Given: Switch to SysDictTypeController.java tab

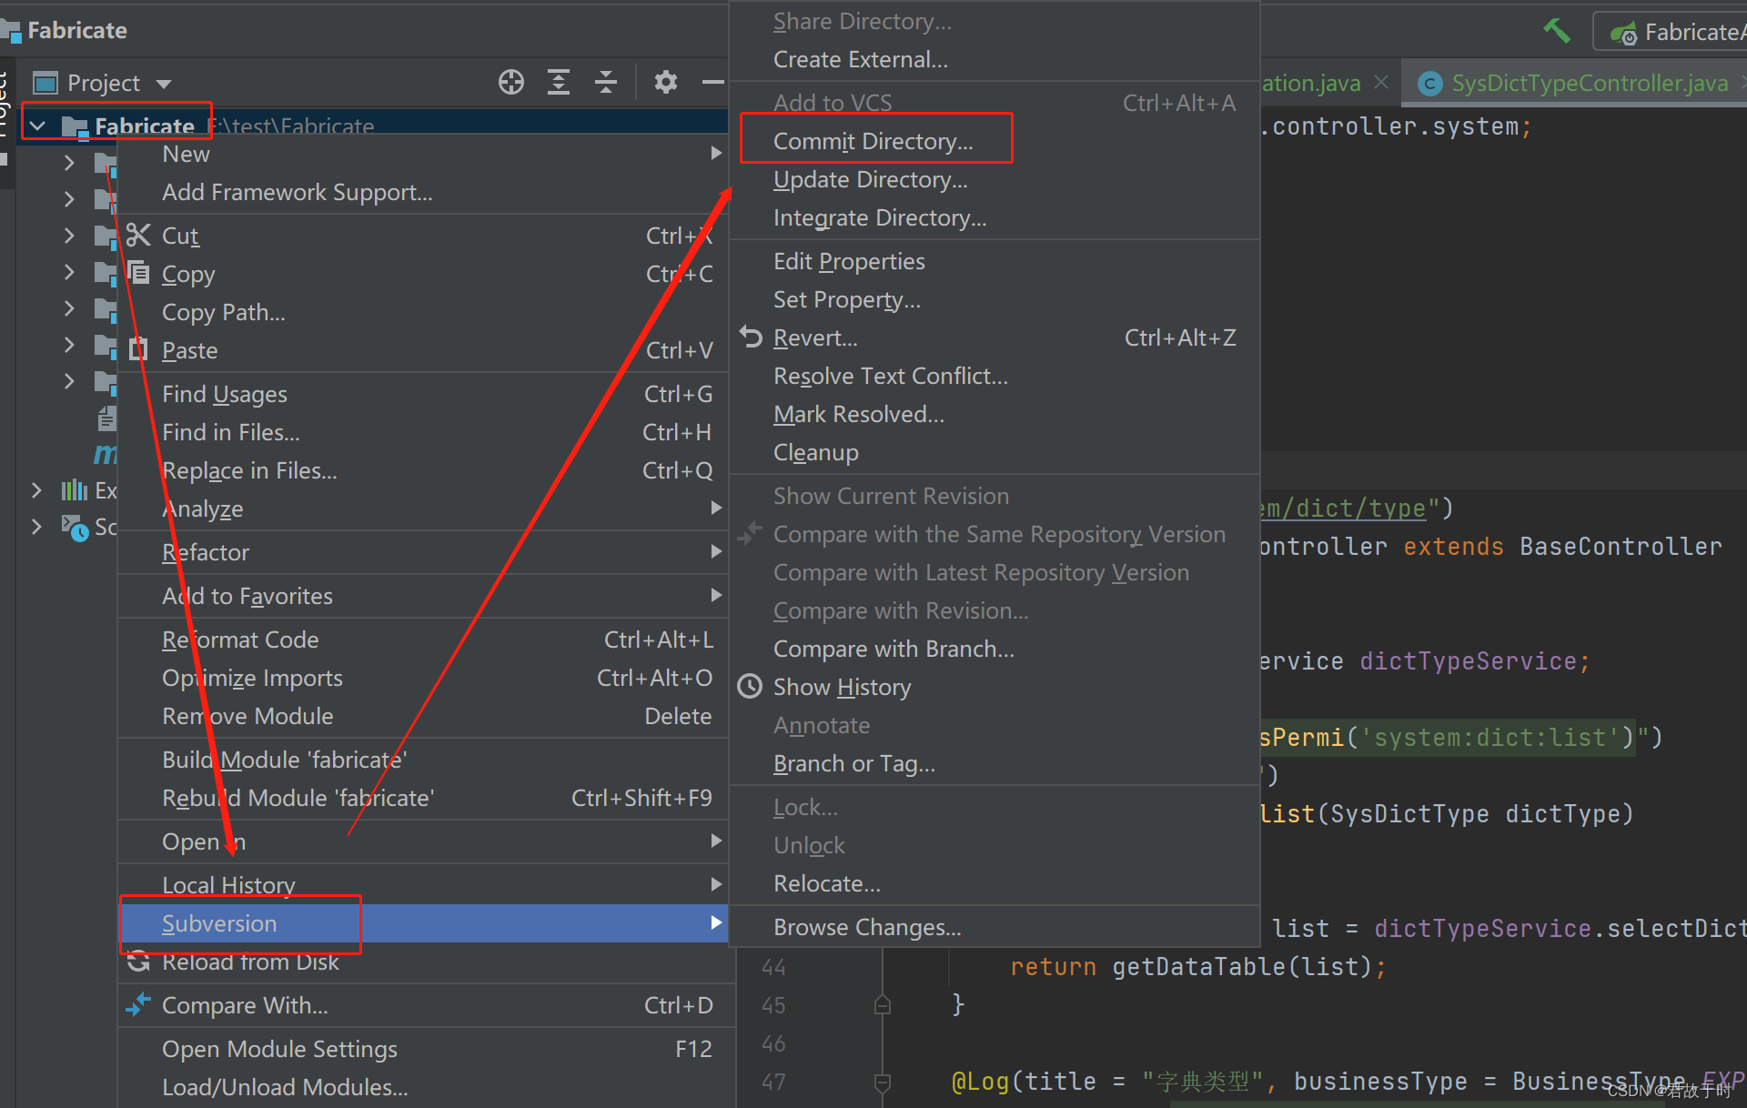Looking at the screenshot, I should point(1588,84).
